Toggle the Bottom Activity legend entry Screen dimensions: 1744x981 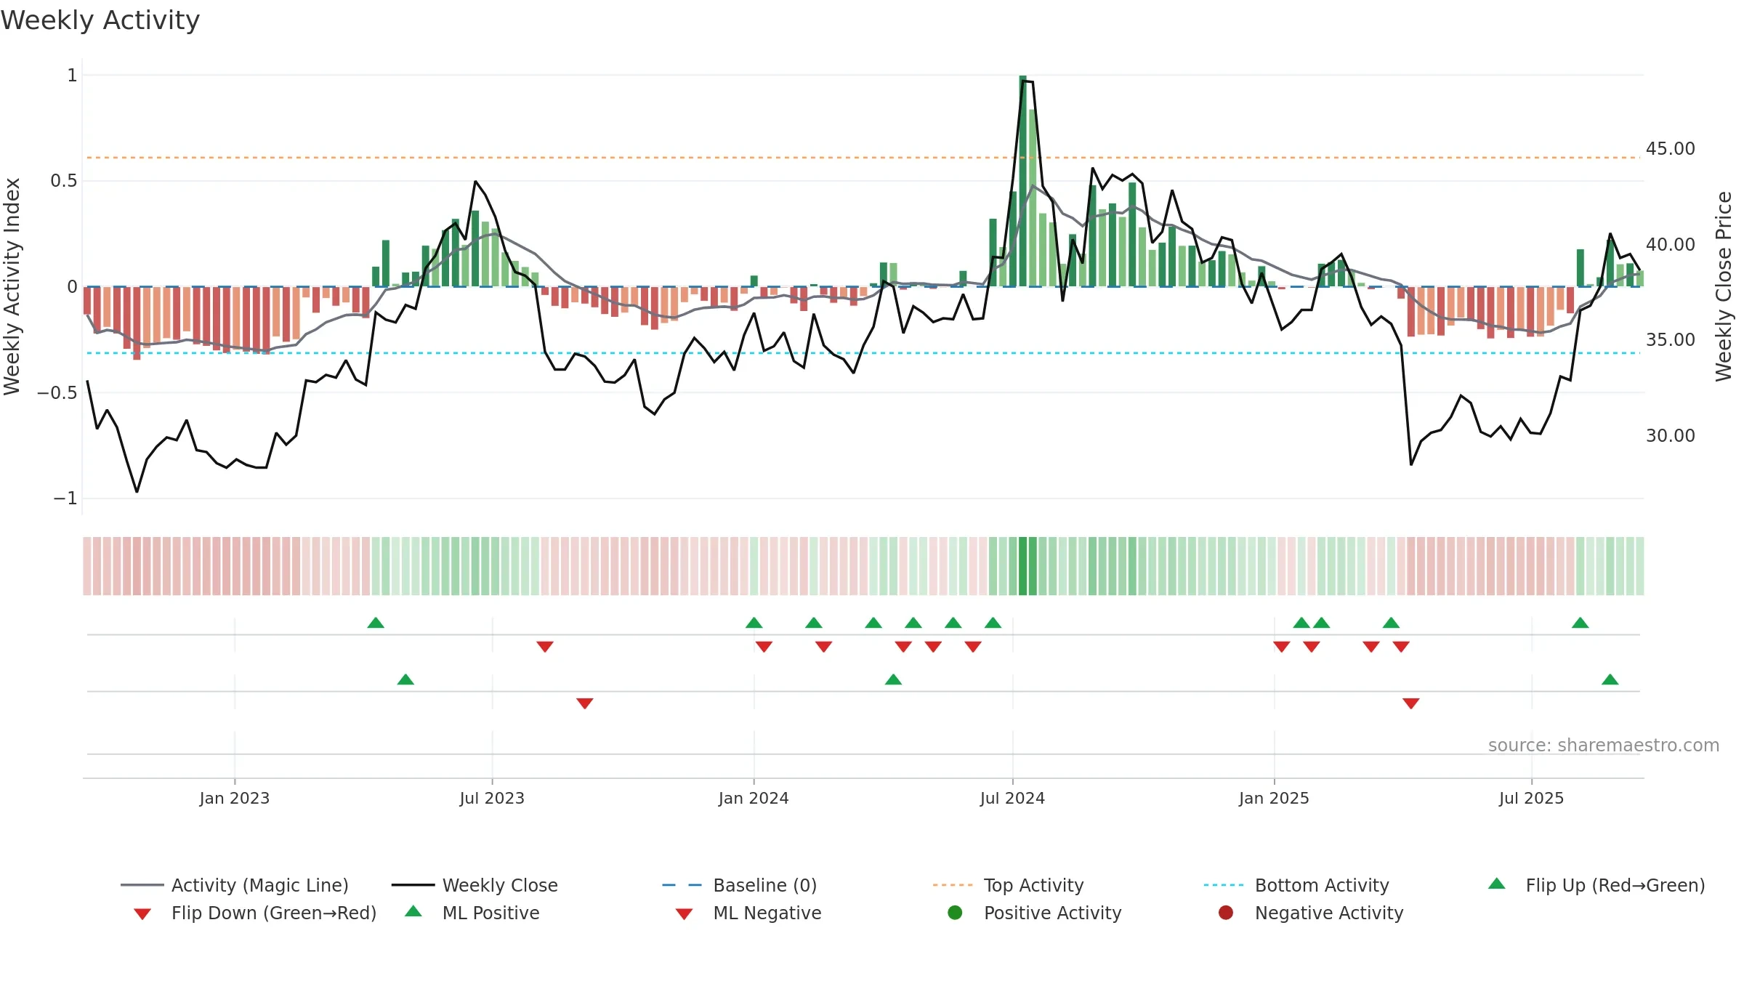(1296, 885)
